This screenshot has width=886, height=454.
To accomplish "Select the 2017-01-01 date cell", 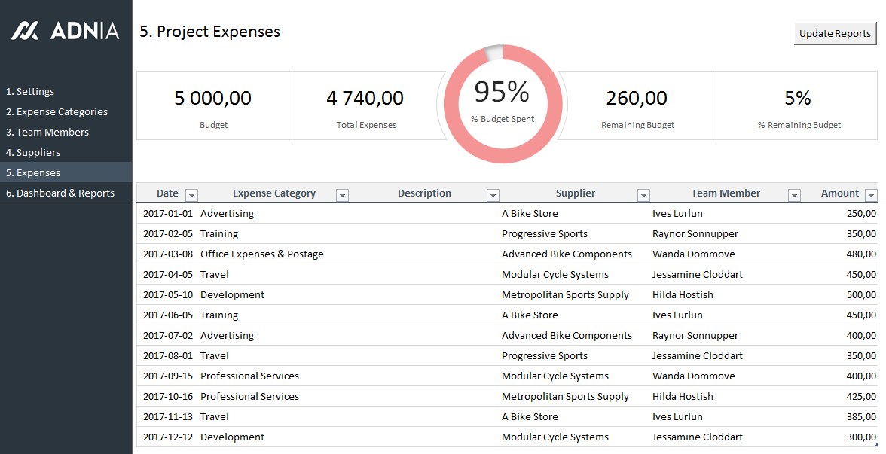I will (167, 213).
